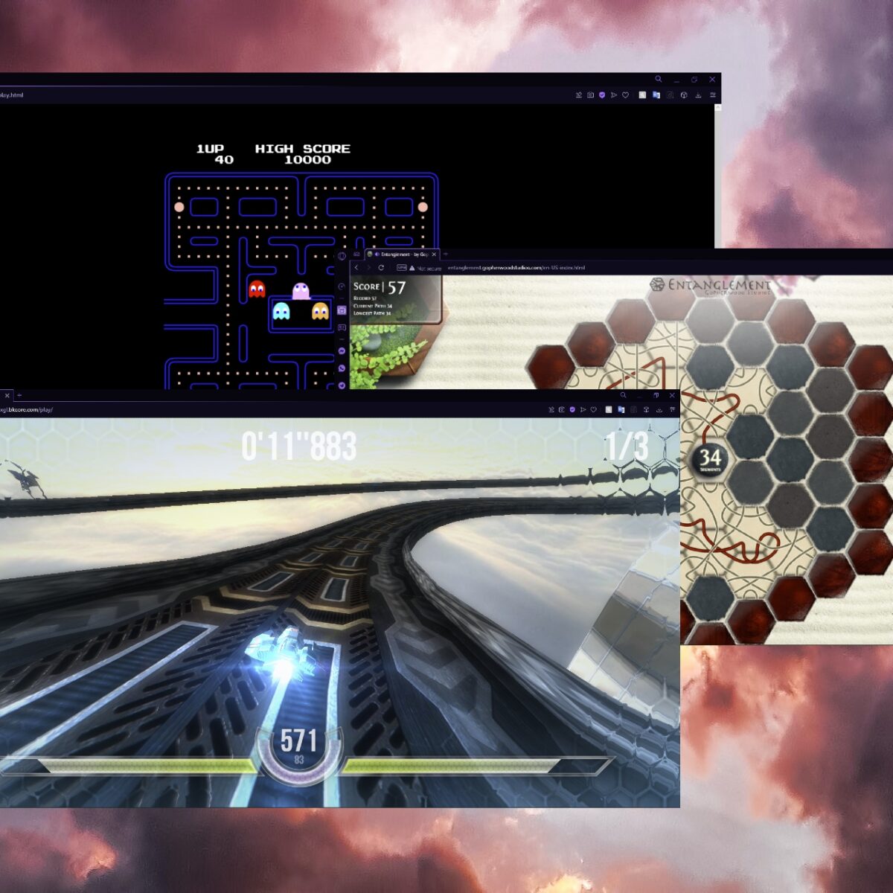Click the 34 segments counter tile

[710, 459]
